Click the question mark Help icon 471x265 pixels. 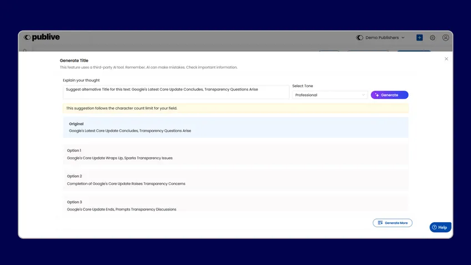434,227
